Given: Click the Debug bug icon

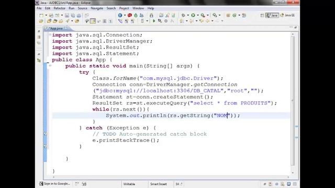Looking at the screenshot, I should click(183, 15).
